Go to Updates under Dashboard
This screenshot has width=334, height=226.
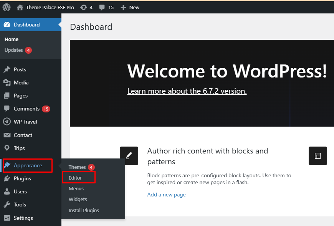pos(14,50)
